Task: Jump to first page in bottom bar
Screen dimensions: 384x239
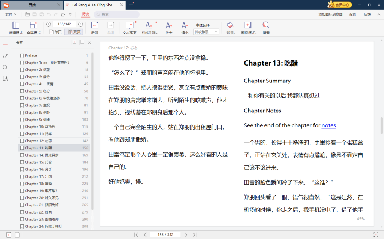Action: (x=136, y=235)
